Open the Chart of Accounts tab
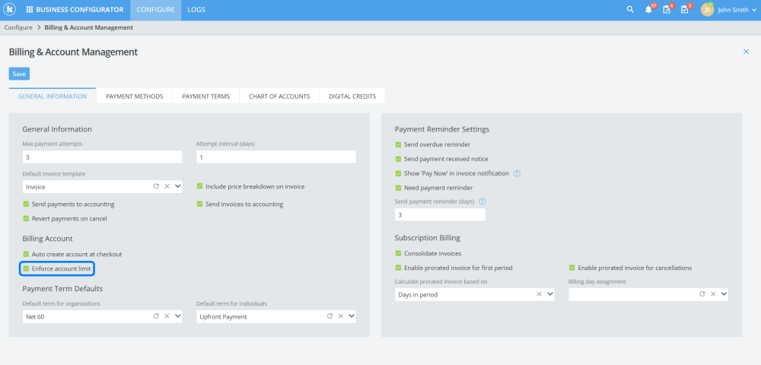The image size is (761, 365). [279, 97]
